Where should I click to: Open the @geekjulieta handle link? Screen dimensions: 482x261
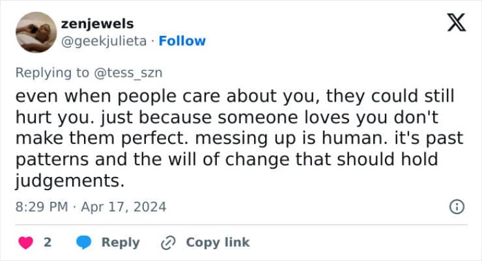106,41
